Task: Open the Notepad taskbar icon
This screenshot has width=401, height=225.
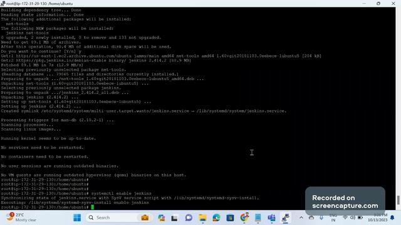Action: tap(258, 217)
